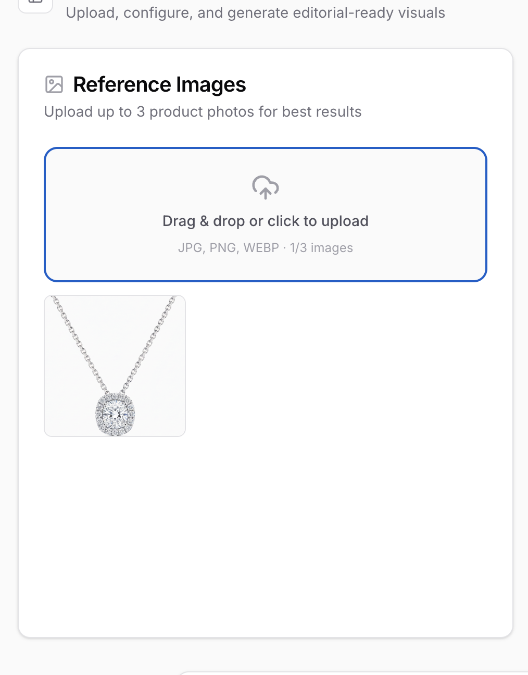Click the "Drag & drop or click to upload" text
Image resolution: width=528 pixels, height=675 pixels.
265,221
